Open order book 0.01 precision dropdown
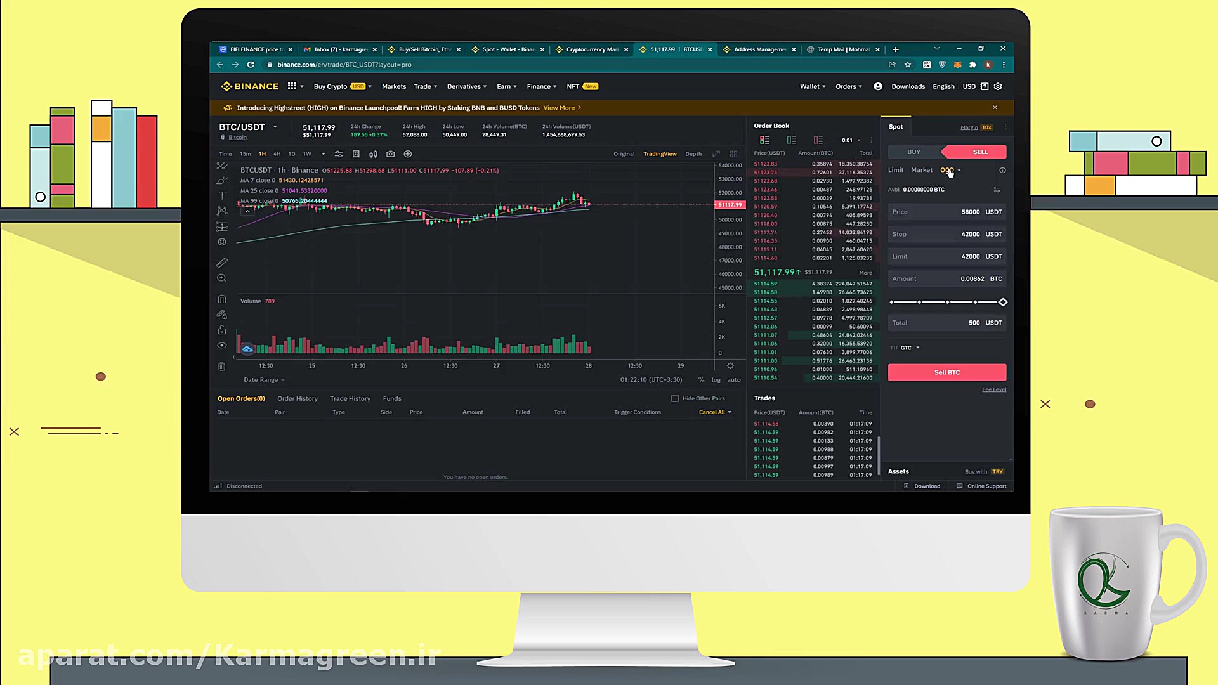Image resolution: width=1218 pixels, height=685 pixels. click(851, 140)
